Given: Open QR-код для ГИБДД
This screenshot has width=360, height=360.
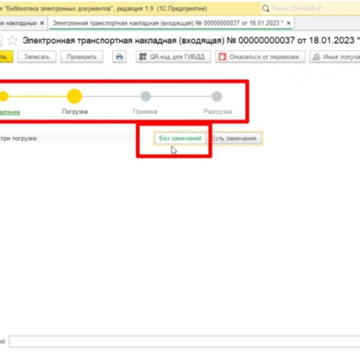Looking at the screenshot, I should click(x=173, y=57).
